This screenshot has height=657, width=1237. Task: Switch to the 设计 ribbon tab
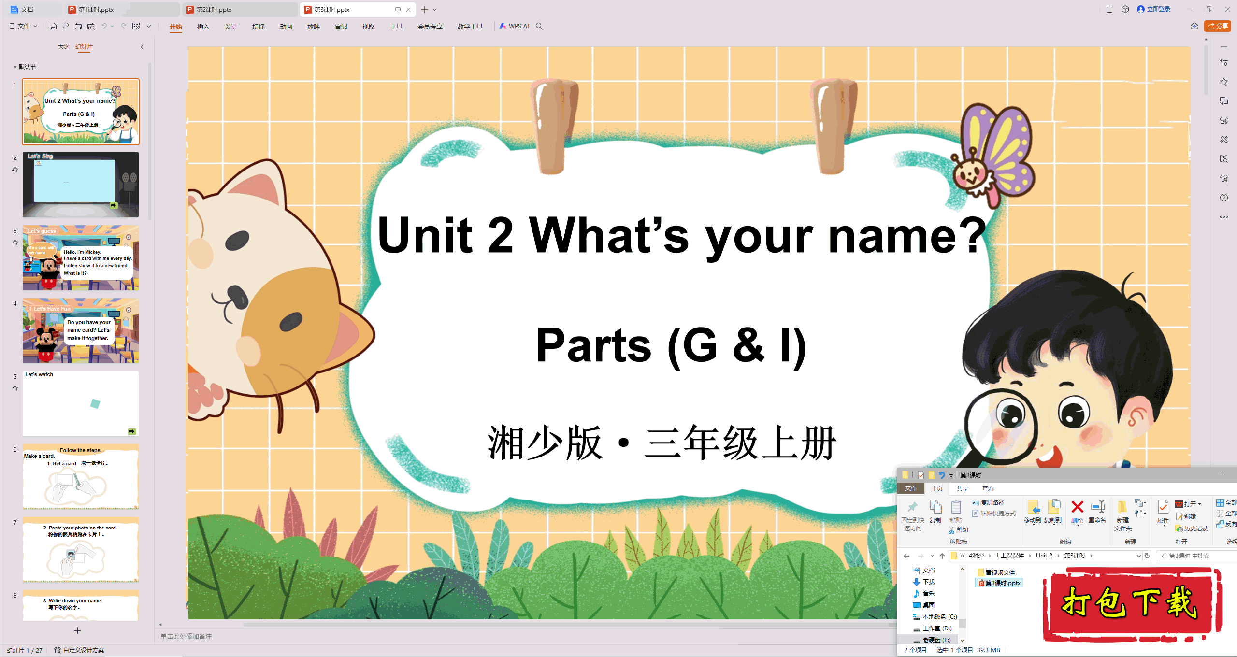click(x=230, y=27)
